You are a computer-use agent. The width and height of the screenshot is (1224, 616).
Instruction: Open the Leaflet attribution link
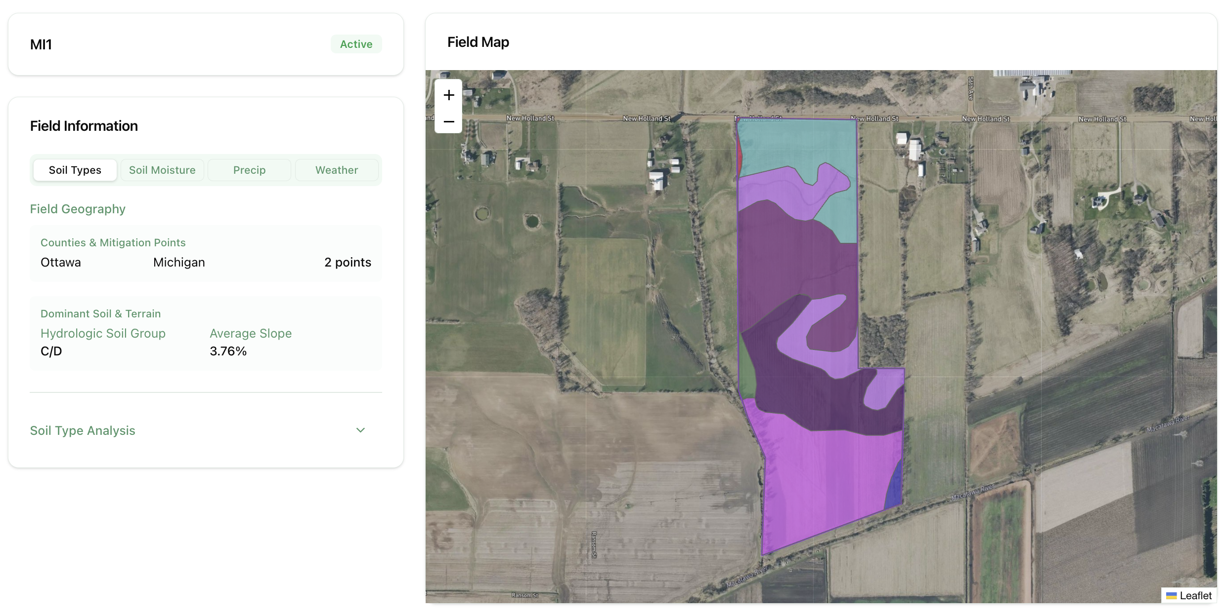1197,595
